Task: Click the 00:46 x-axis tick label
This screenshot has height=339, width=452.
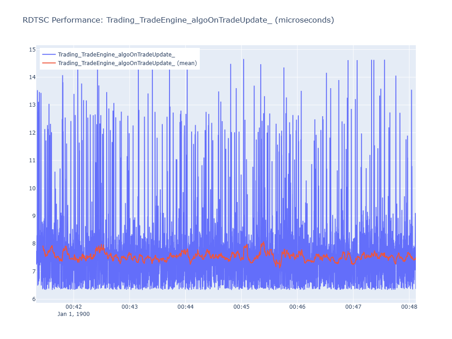Action: coord(297,307)
